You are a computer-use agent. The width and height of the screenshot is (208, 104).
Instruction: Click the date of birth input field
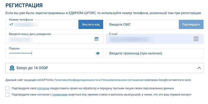click(x=54, y=39)
